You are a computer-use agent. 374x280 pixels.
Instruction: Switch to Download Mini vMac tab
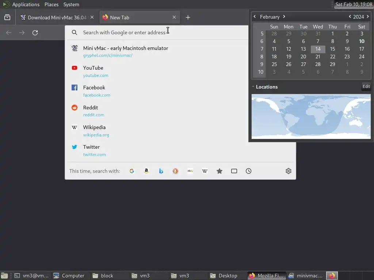click(57, 17)
